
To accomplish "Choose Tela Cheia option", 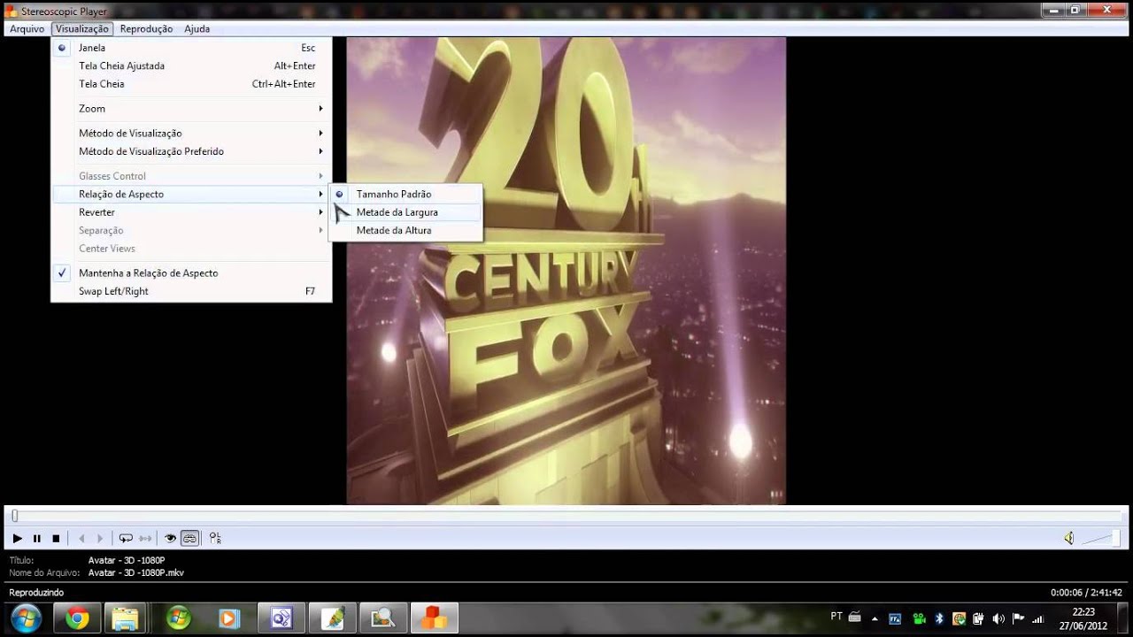I will point(191,84).
